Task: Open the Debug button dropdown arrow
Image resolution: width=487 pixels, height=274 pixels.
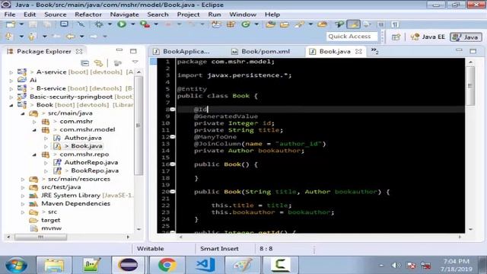Action: [x=110, y=24]
